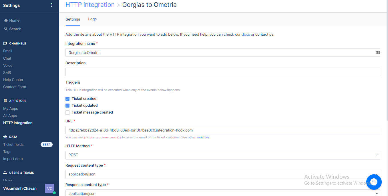Click the HTTP integration breadcrumb link

click(x=90, y=5)
